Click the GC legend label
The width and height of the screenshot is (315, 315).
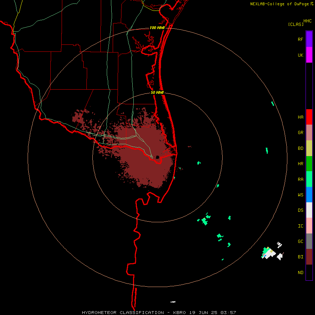click(x=300, y=241)
